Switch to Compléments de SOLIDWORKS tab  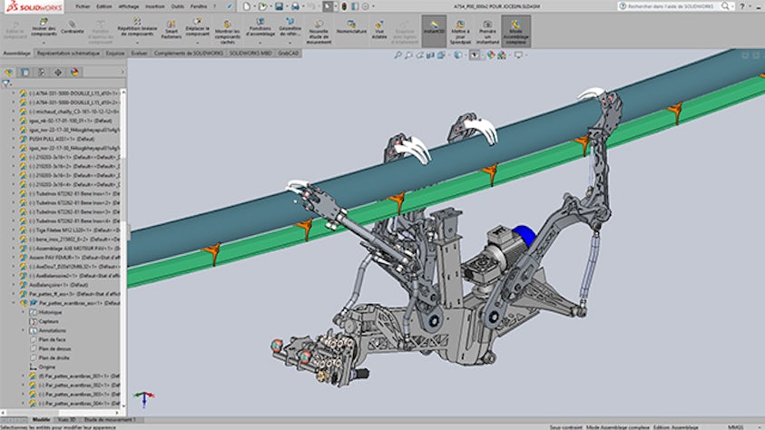pos(189,54)
